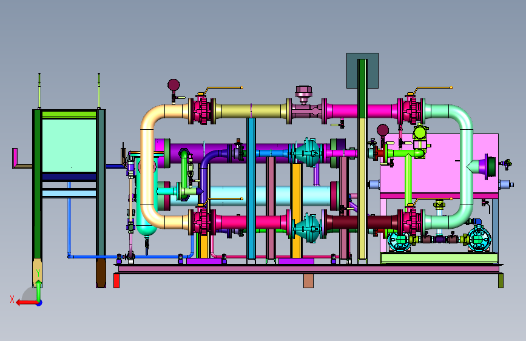Select the maroon round gauge beside the pink tank
This screenshot has width=526, height=341.
383,130
